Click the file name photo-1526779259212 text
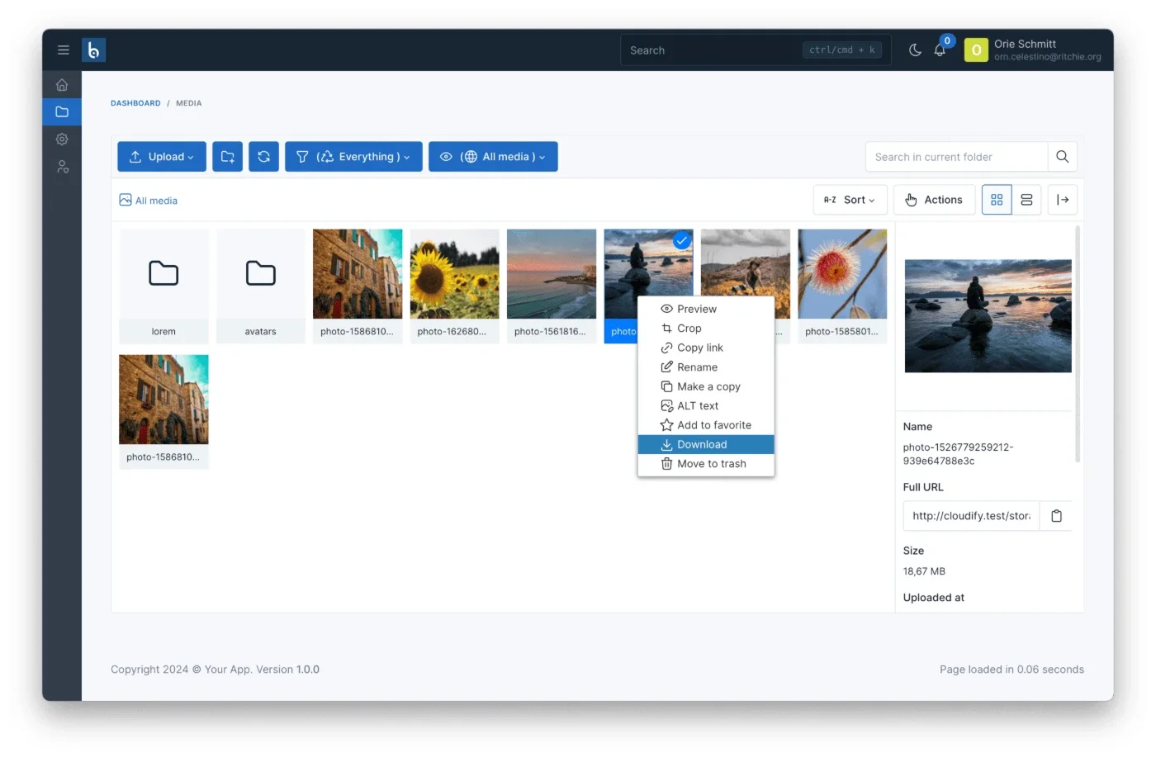Viewport: 1156px width, 757px height. click(958, 454)
